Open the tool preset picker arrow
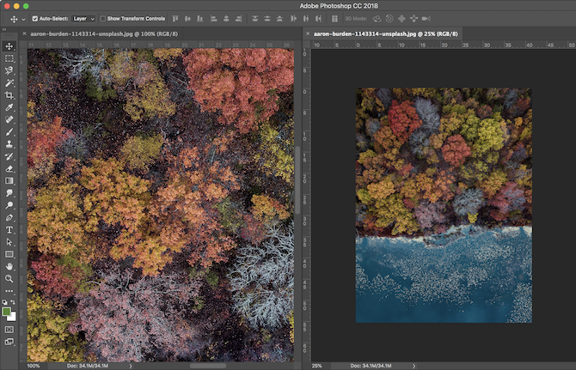 23,18
